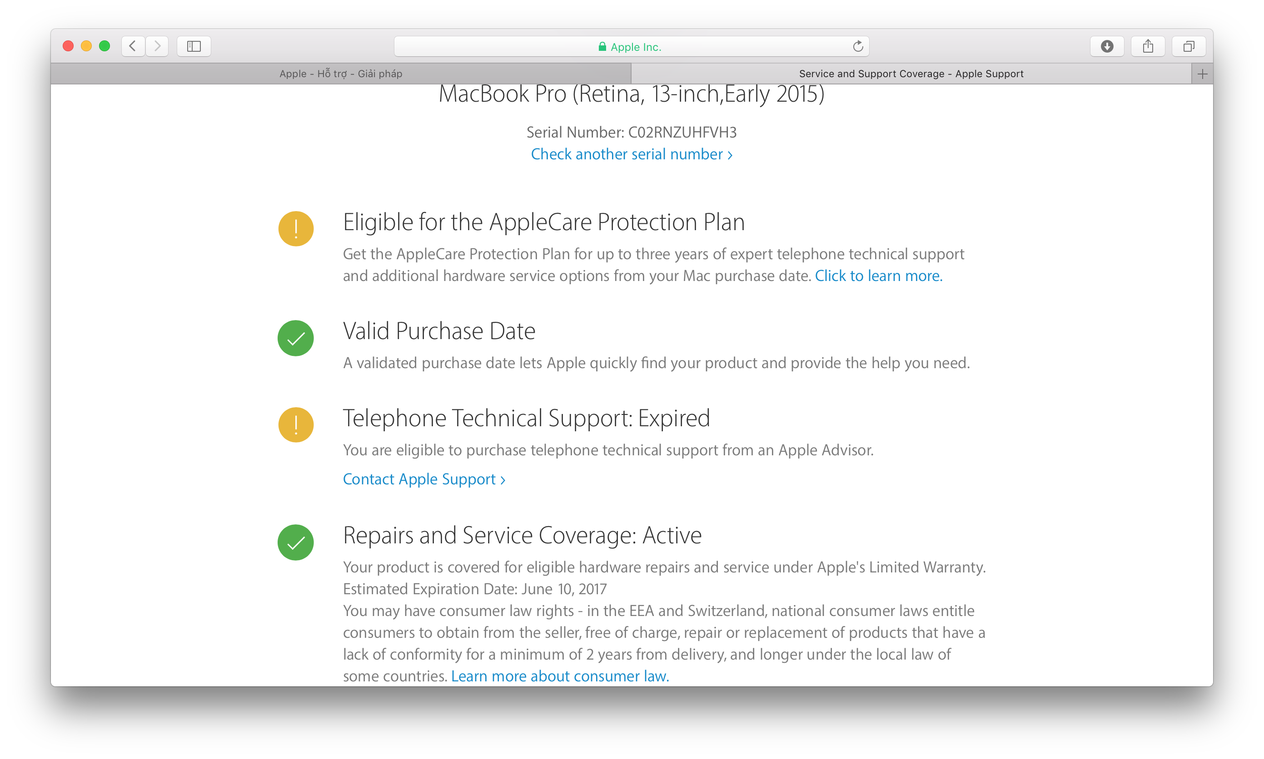Show all tabs overview icon
The image size is (1264, 759).
coord(1189,46)
